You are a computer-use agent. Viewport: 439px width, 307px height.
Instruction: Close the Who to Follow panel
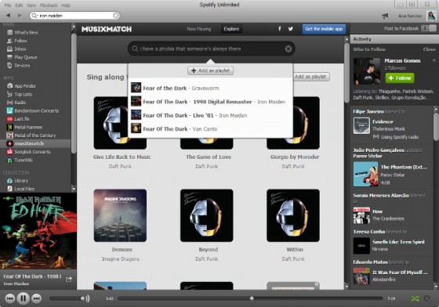pyautogui.click(x=430, y=49)
